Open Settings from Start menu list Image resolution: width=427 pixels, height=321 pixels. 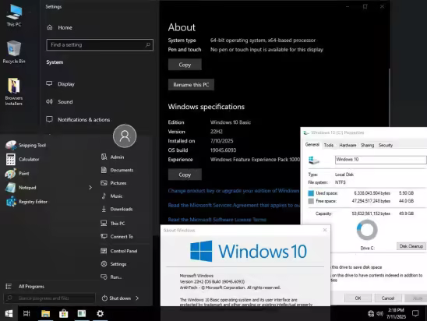(x=114, y=264)
